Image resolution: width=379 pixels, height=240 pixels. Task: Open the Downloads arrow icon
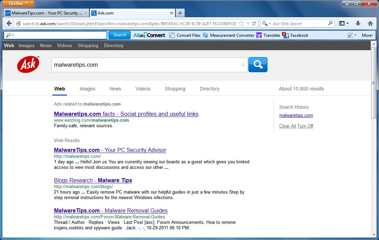(358, 23)
